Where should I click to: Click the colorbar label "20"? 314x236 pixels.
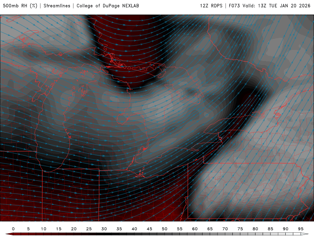(x=74, y=229)
